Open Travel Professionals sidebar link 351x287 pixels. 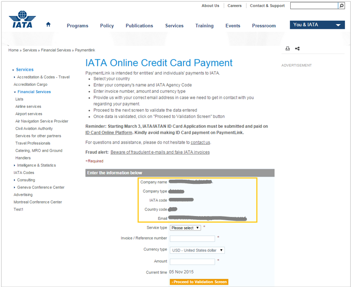33,143
